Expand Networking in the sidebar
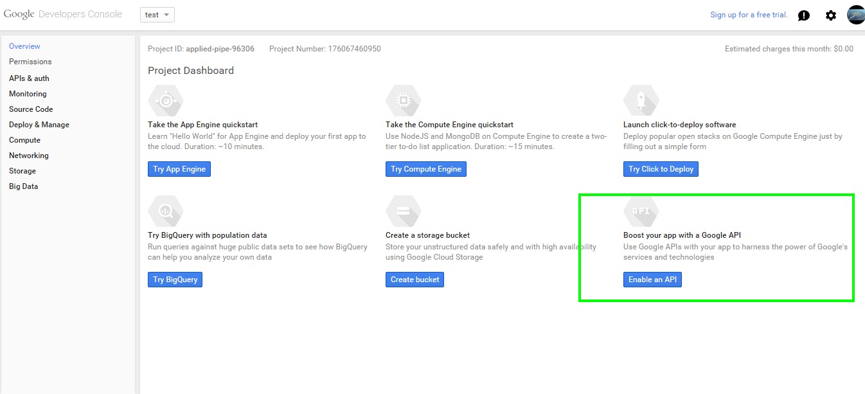The height and width of the screenshot is (394, 865). tap(29, 156)
